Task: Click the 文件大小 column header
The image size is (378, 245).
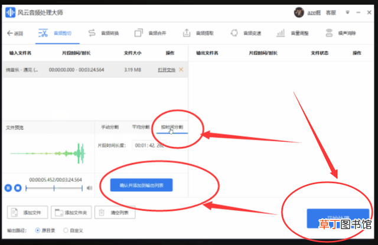Action: point(132,53)
